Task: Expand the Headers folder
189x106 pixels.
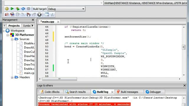Action: [x=12, y=77]
